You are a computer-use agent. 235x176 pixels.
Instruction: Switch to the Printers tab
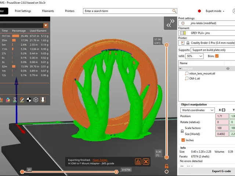click(x=70, y=11)
